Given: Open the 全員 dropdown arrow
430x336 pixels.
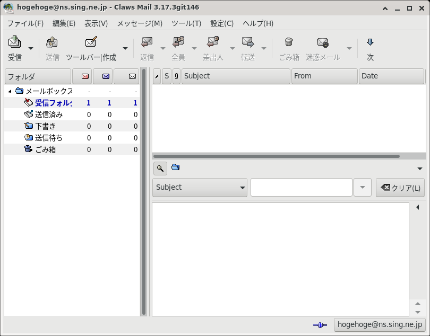Looking at the screenshot, I should (194, 48).
